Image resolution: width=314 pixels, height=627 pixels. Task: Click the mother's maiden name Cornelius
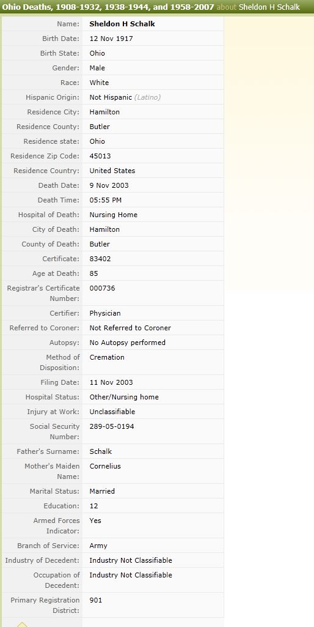[x=105, y=466]
